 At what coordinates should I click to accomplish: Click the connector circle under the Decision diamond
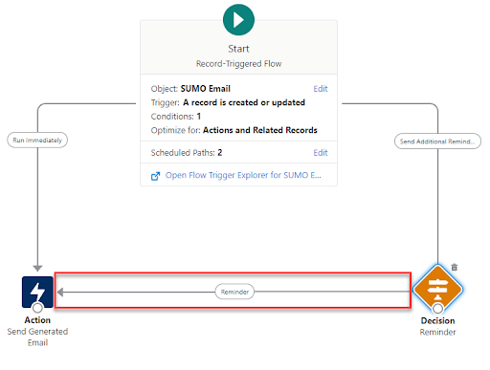pos(437,309)
